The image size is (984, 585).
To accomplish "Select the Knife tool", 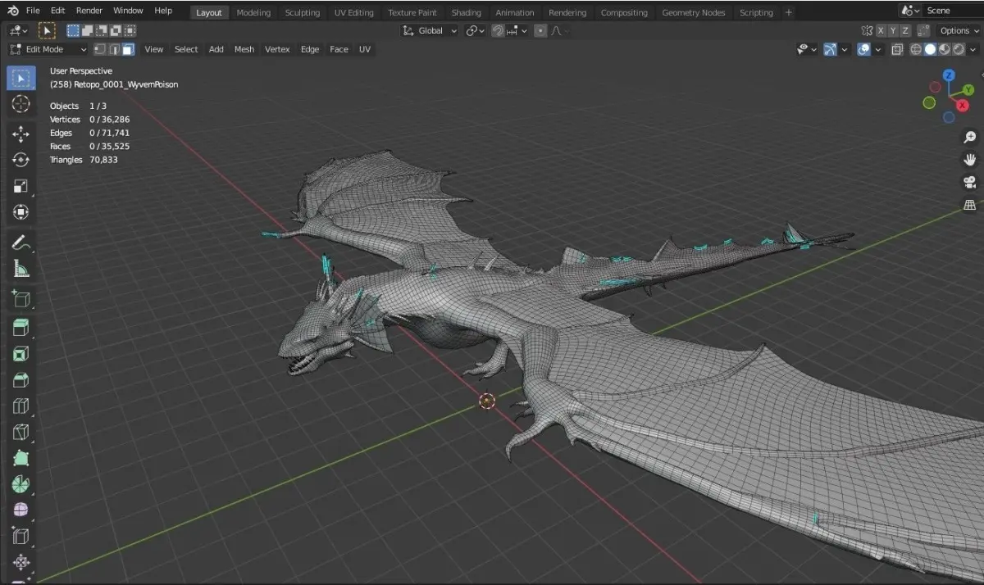I will tap(21, 433).
